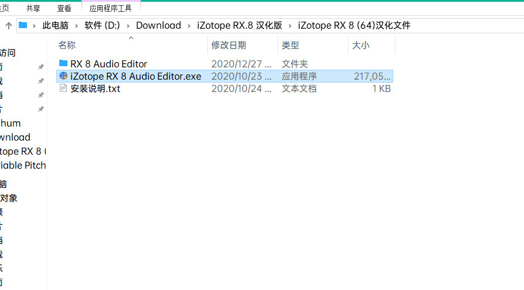Click the blue folder icon in address bar
Viewport: 524px width, 290px height.
point(23,25)
